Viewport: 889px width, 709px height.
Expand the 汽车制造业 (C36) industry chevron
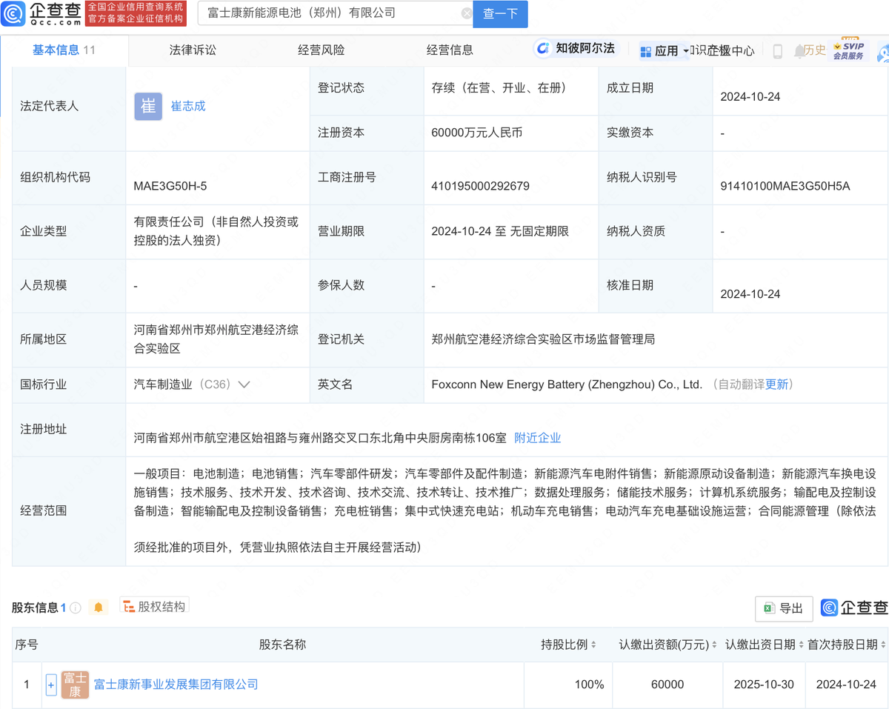click(x=245, y=385)
